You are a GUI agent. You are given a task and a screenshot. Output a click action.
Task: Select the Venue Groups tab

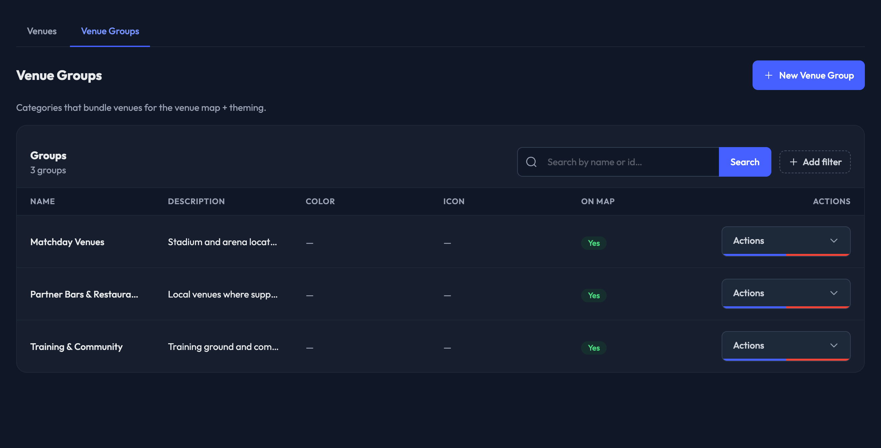[x=110, y=31]
